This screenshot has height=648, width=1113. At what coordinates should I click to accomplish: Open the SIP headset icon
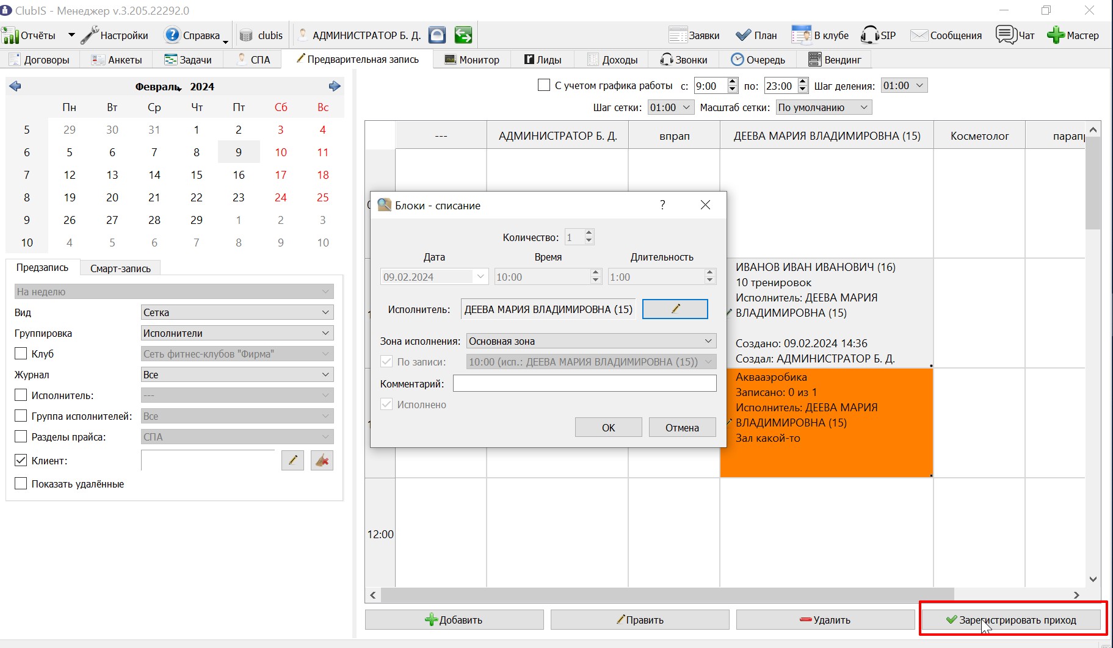[x=869, y=35]
